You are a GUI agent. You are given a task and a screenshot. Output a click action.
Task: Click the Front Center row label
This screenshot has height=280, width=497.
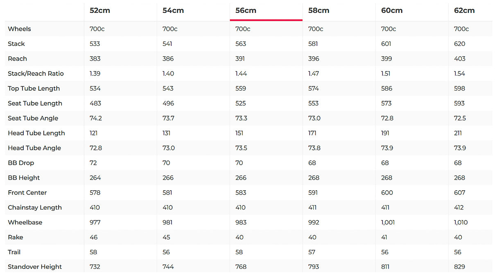27,193
